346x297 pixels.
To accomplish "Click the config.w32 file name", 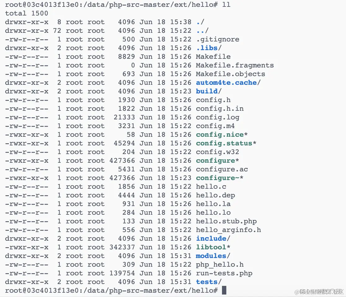I will click(217, 152).
